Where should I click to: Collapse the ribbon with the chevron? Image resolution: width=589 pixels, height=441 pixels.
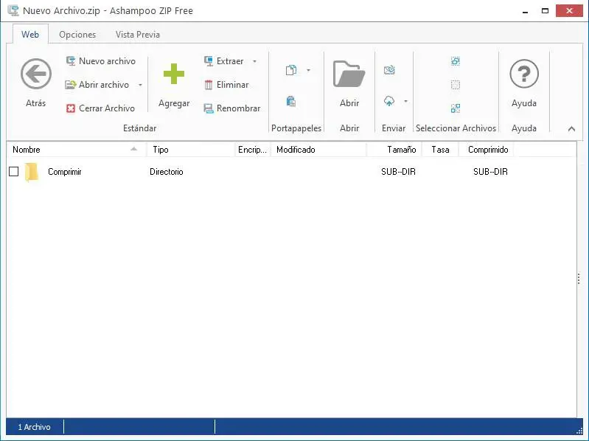[x=571, y=129]
